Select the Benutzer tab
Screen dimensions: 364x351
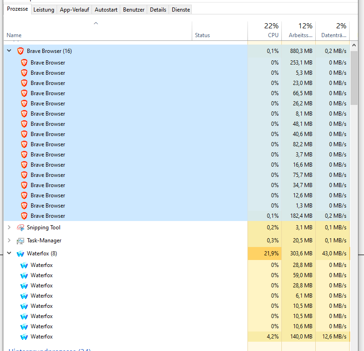134,10
